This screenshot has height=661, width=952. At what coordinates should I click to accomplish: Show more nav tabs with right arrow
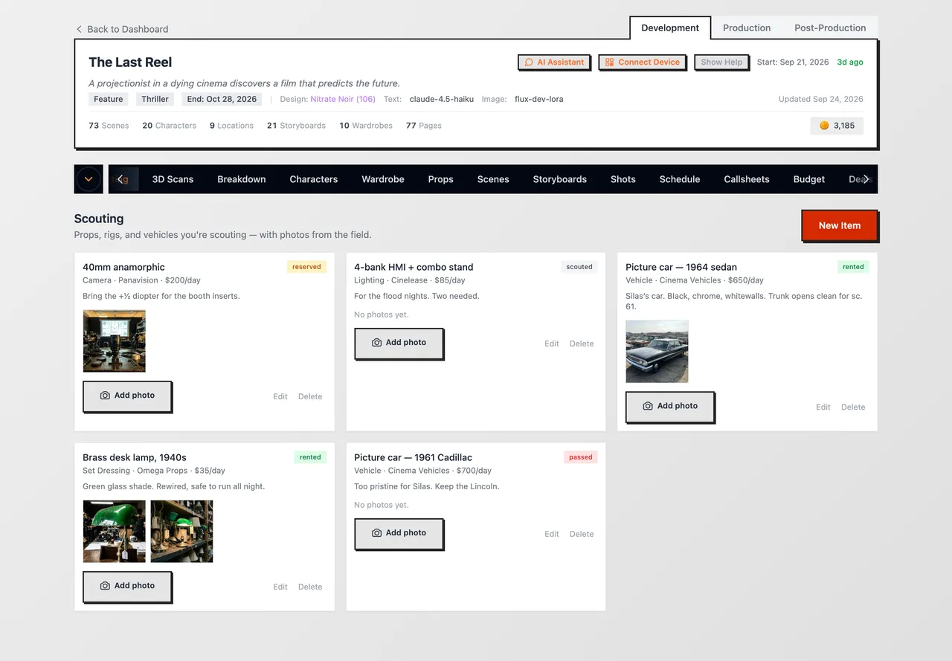[866, 179]
